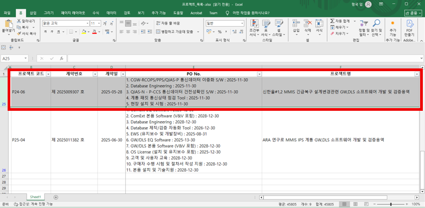Viewport: 425px width, 208px height.
Task: Increase font size with the larger 가 icon
Action: [x=105, y=23]
